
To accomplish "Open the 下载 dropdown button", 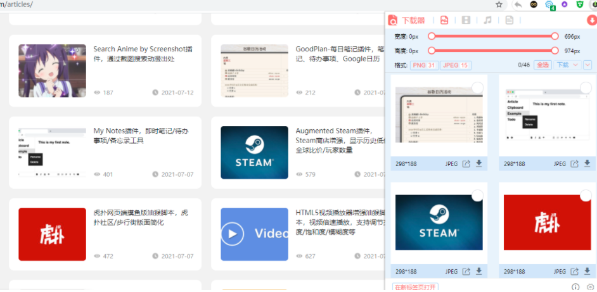I will (567, 65).
